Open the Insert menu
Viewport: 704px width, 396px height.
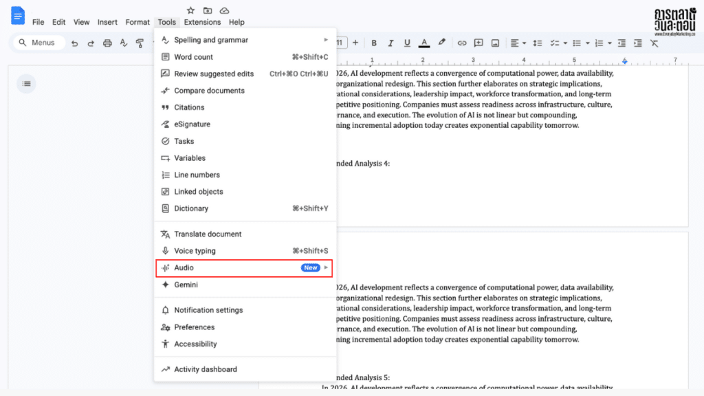(107, 22)
